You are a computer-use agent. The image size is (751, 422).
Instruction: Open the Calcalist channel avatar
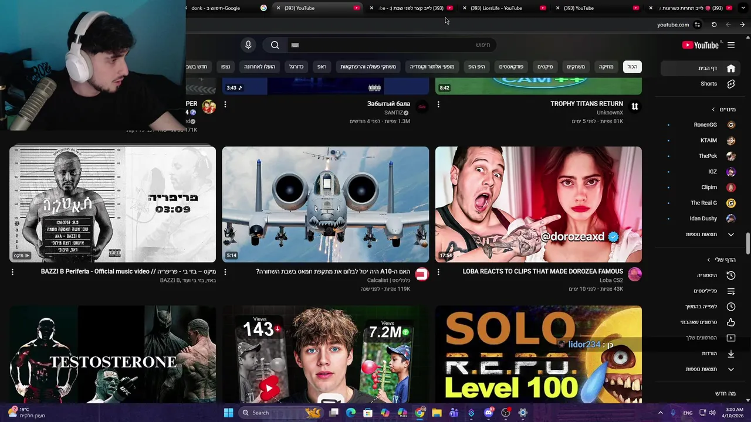click(x=421, y=274)
